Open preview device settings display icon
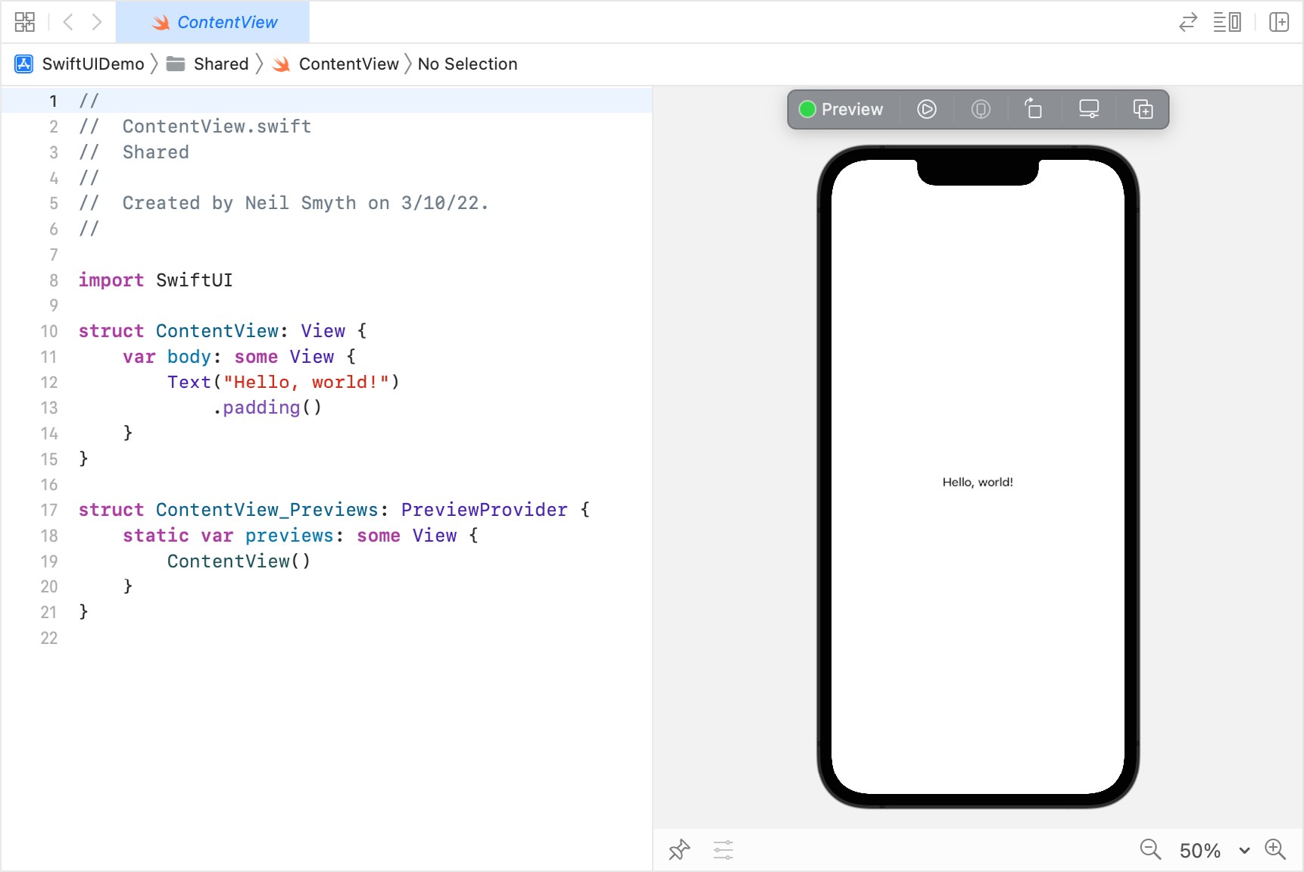1304x872 pixels. pos(1089,110)
